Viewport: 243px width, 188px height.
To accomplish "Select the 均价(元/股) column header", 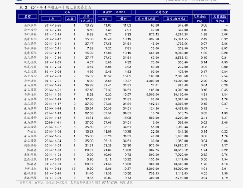I will tap(87, 19).
